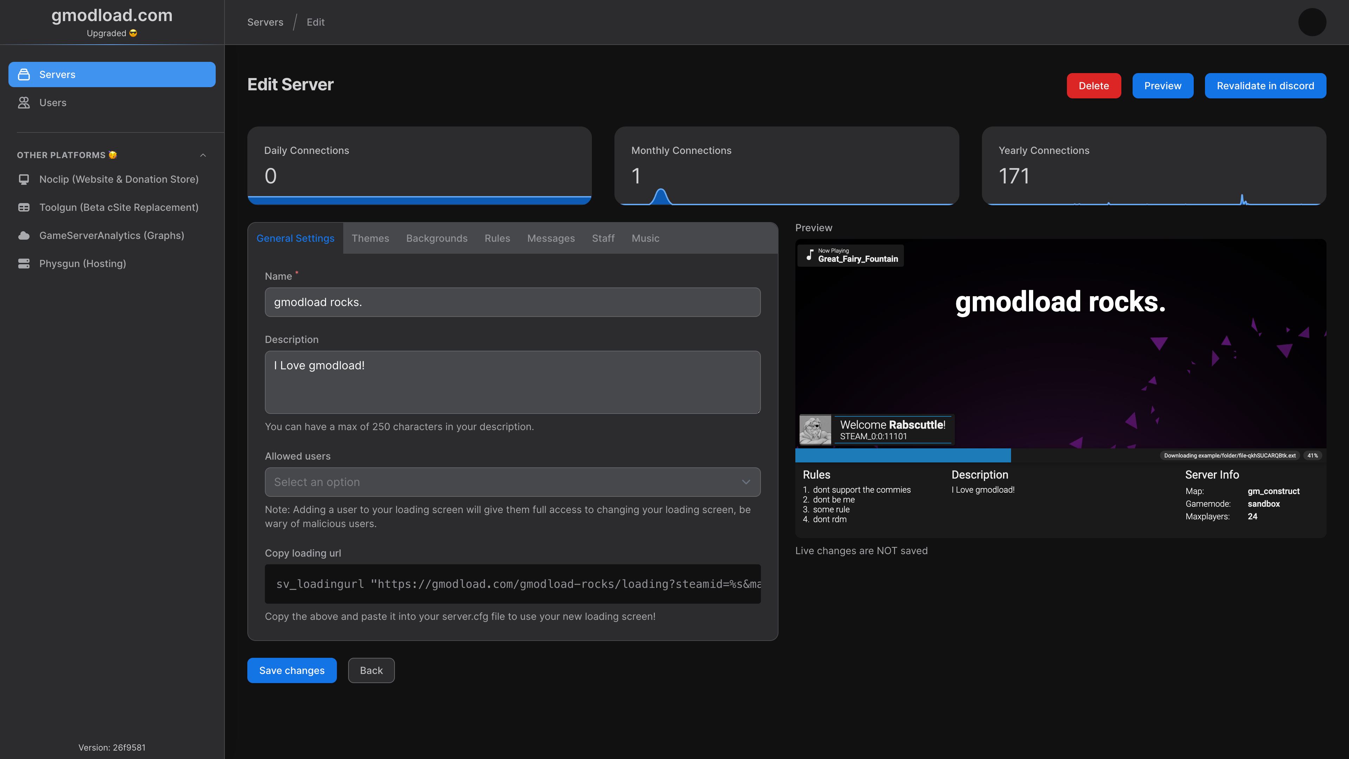Click the Physgun hosting server icon

[24, 264]
